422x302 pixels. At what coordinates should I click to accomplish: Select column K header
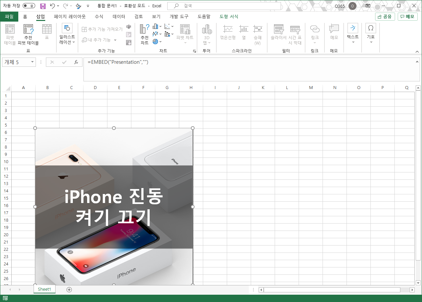(x=263, y=88)
